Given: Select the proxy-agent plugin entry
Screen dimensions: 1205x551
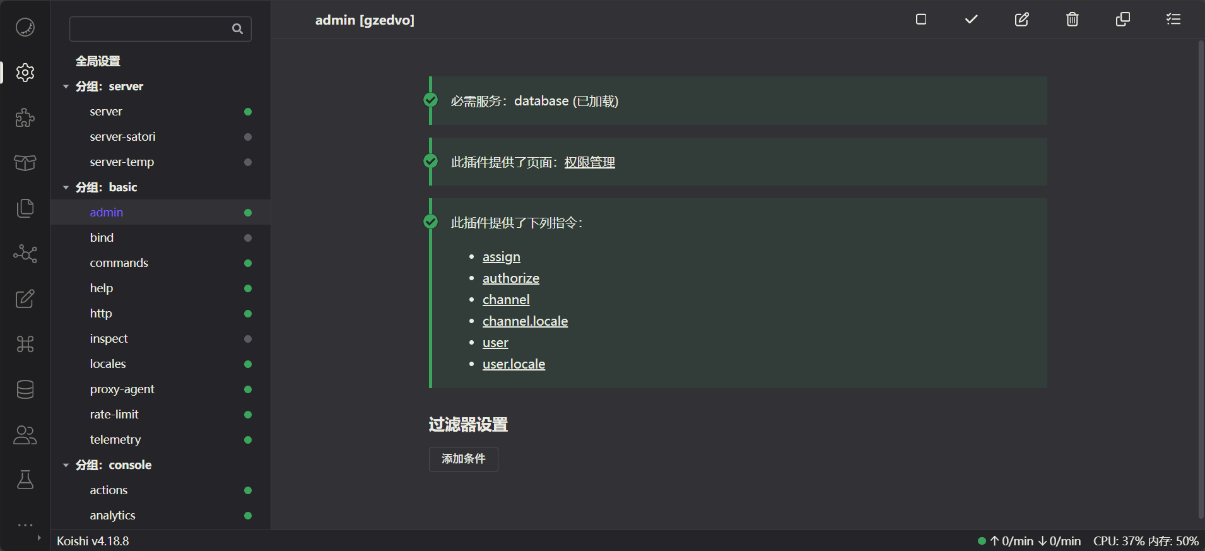Looking at the screenshot, I should click(x=122, y=389).
